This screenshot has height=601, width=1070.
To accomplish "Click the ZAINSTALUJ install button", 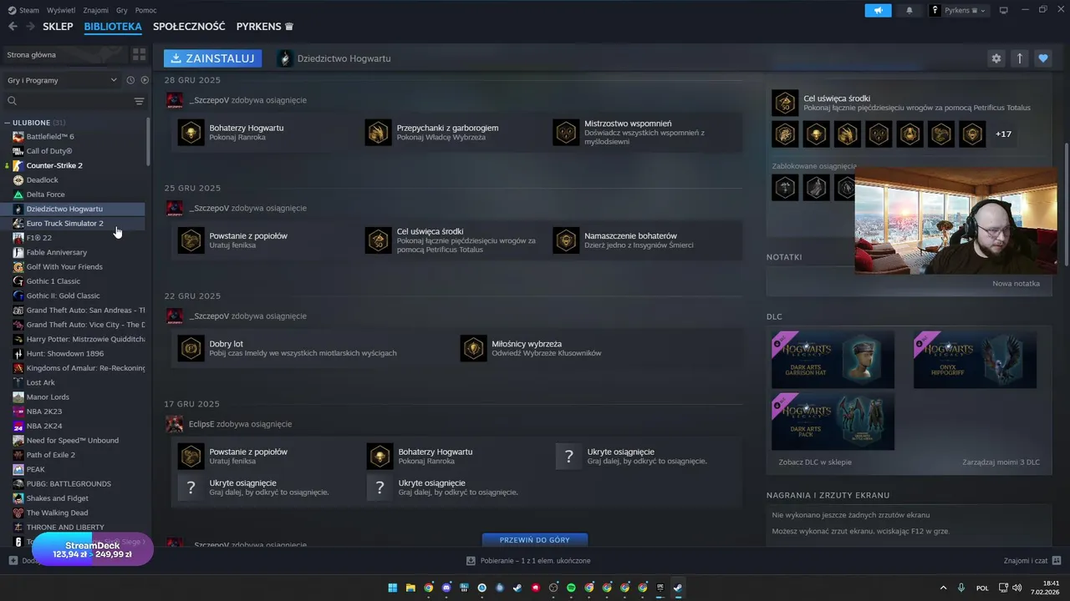I will pyautogui.click(x=212, y=58).
